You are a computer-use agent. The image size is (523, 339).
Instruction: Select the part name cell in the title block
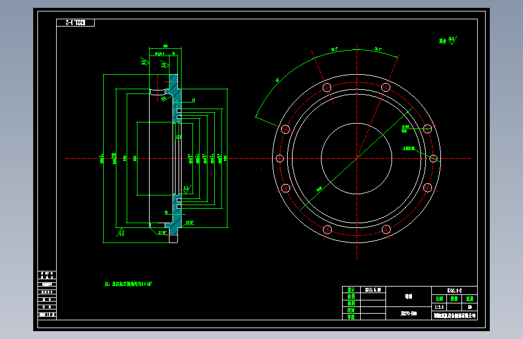408,296
